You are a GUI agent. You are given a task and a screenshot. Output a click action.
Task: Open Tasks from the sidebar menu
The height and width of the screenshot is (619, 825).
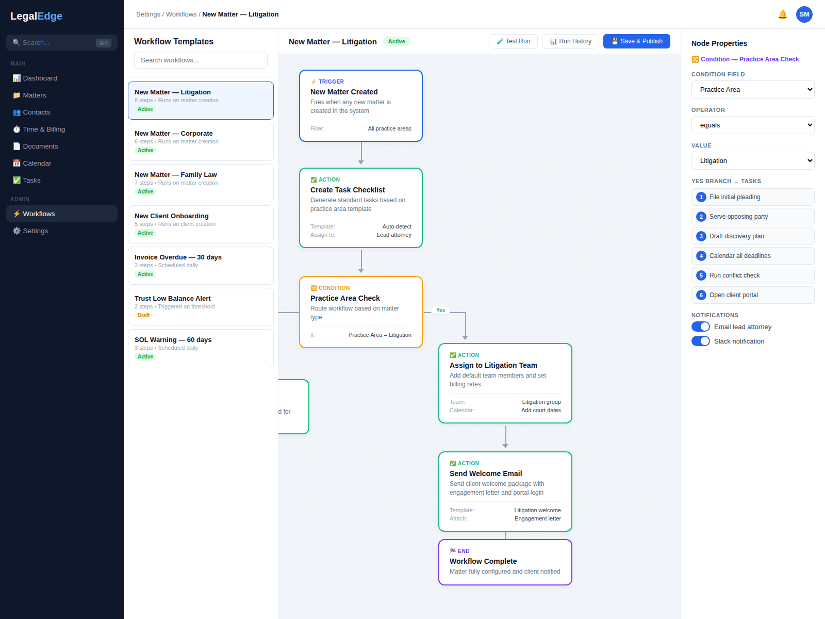[x=62, y=181]
